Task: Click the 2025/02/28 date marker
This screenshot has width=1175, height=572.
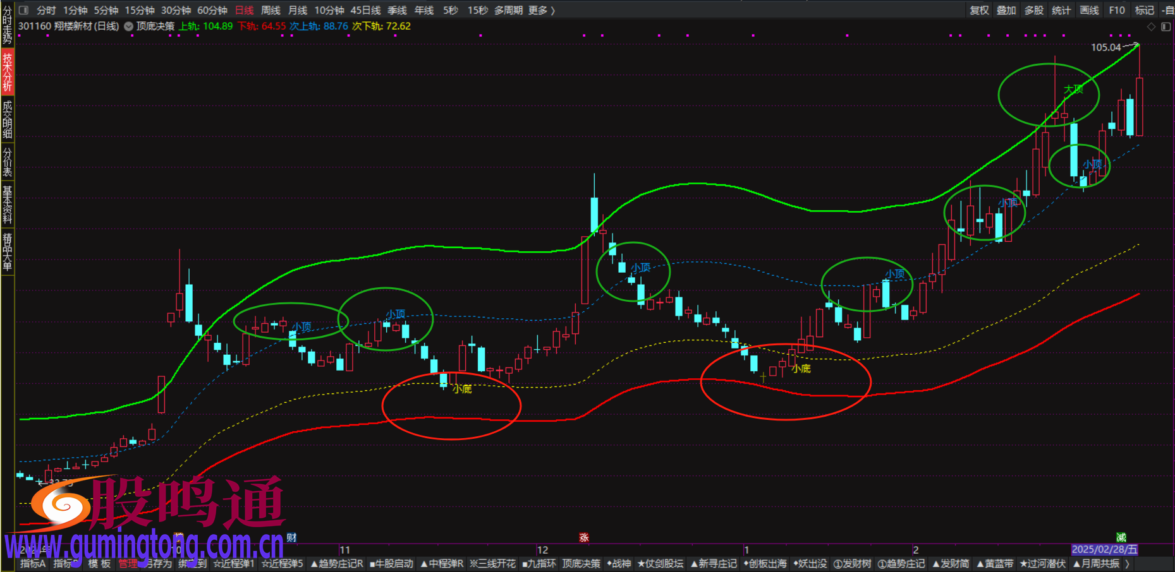Action: (x=1104, y=550)
